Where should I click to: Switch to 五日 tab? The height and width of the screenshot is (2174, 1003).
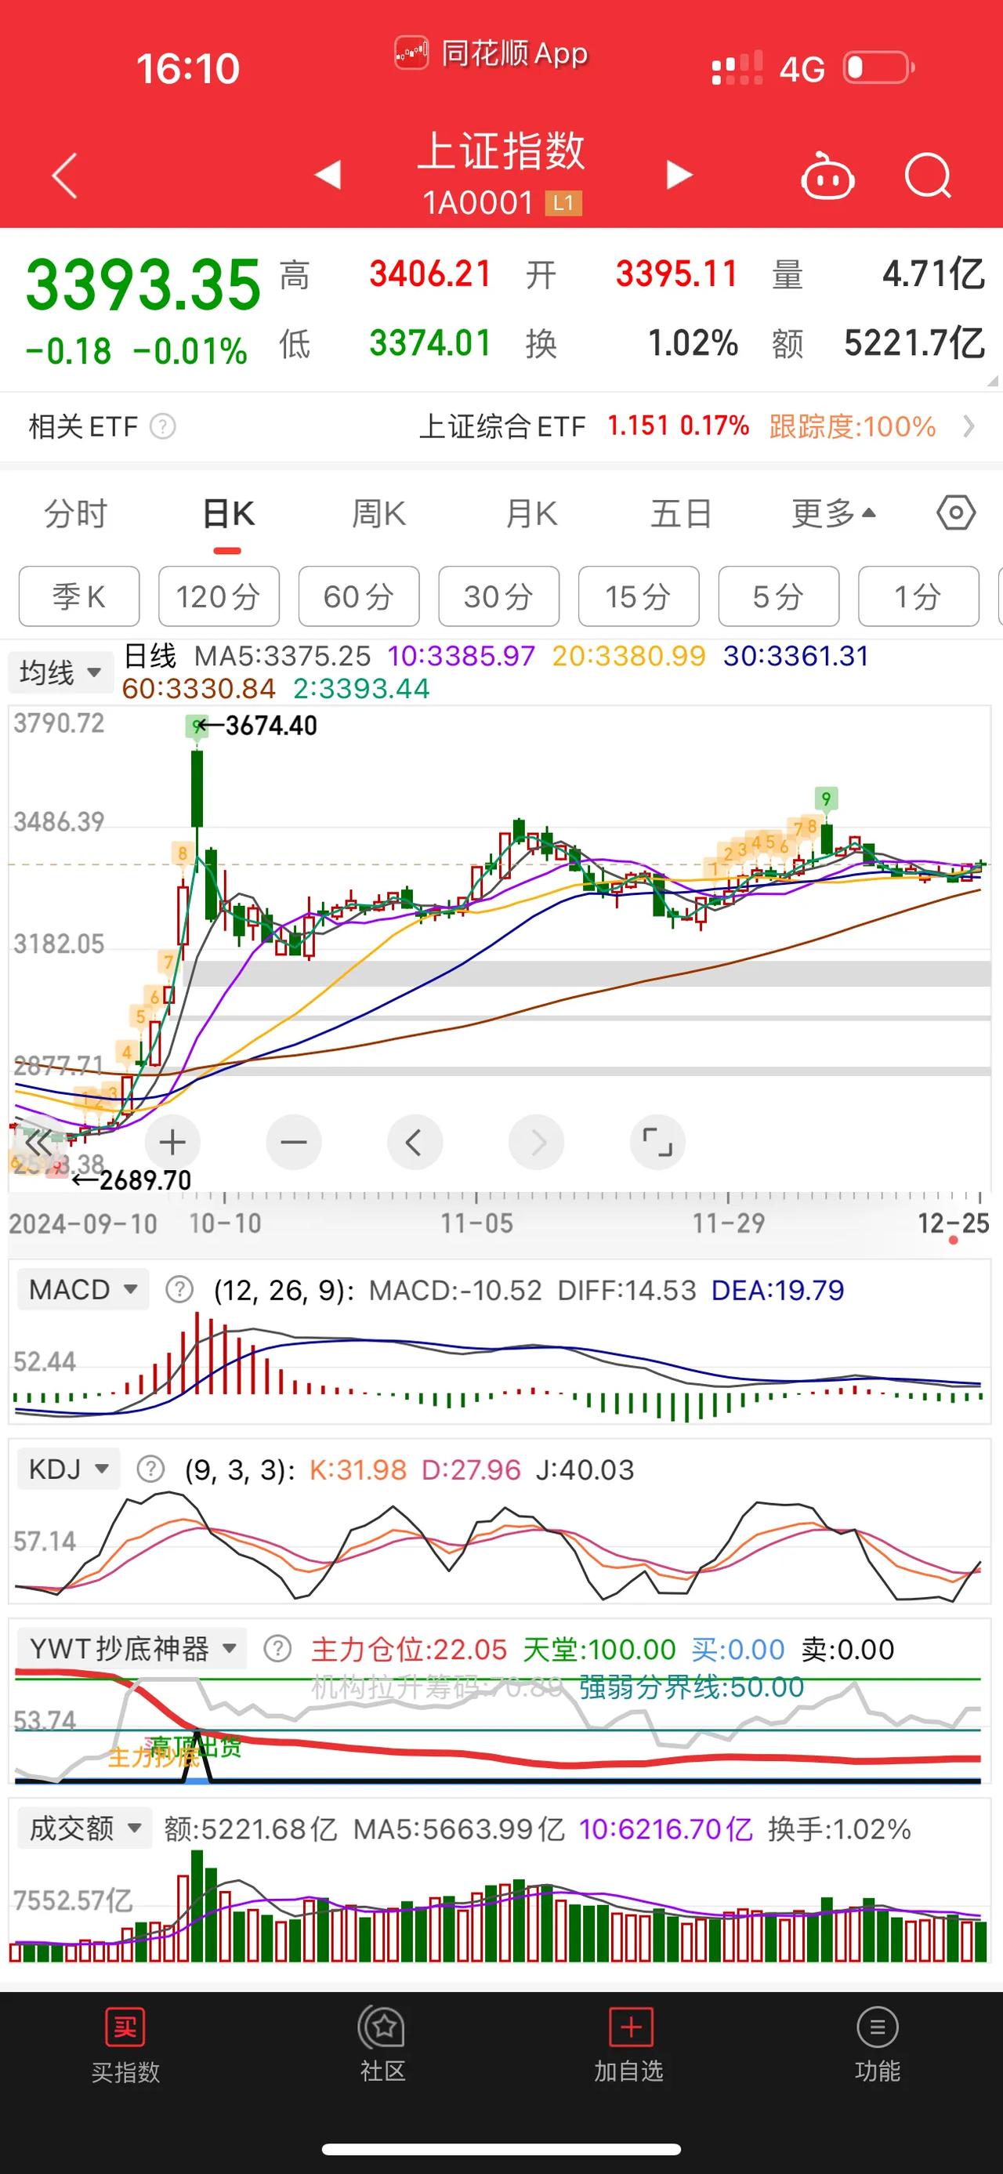pos(682,513)
